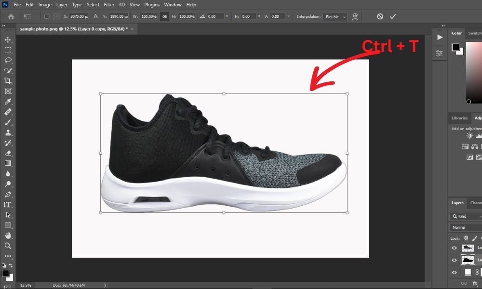Screen dimensions: 482x289
Task: Open layer styles fx button
Action: click(x=475, y=283)
